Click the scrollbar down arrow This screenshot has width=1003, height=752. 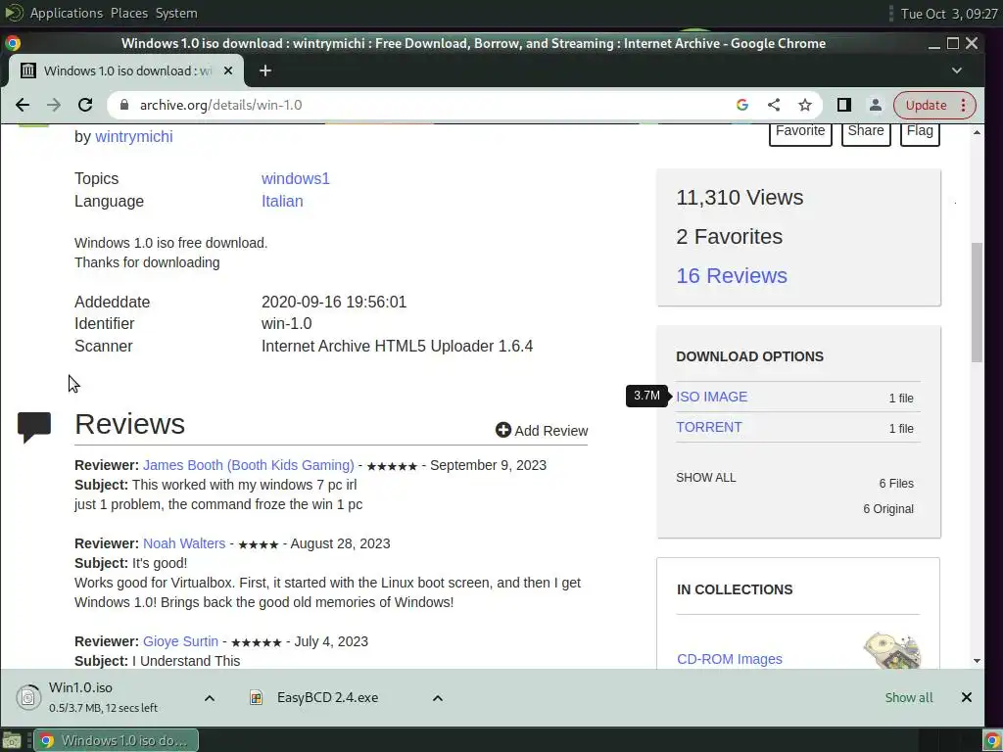[977, 661]
